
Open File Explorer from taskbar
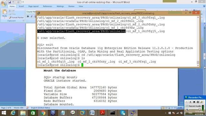[23, 113]
